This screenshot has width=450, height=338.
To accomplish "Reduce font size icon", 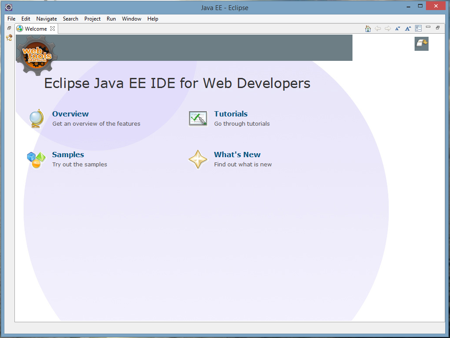I will (x=398, y=28).
